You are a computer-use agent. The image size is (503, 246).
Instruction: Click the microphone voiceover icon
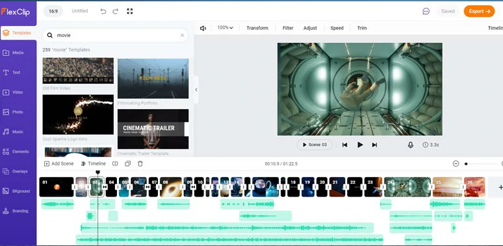tap(410, 145)
